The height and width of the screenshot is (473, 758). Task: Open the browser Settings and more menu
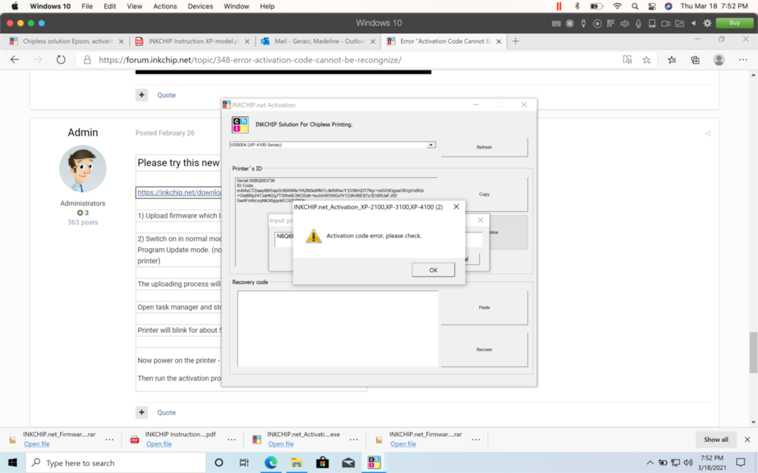pyautogui.click(x=743, y=59)
